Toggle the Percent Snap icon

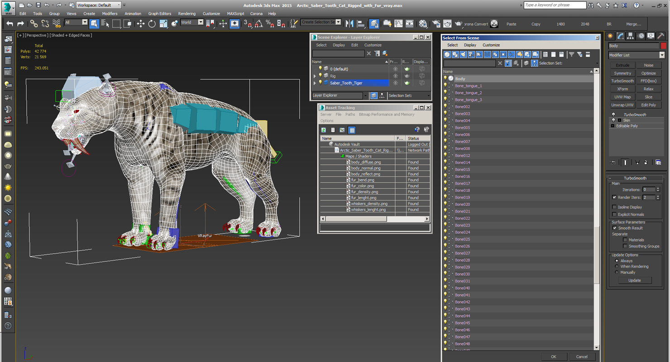pos(269,24)
